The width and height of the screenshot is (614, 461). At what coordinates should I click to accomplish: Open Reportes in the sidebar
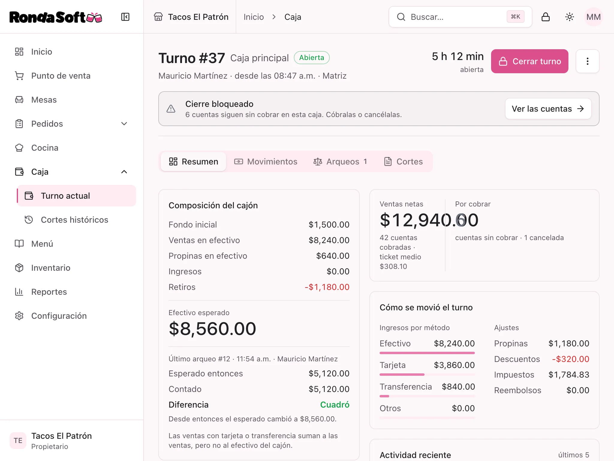pyautogui.click(x=72, y=292)
